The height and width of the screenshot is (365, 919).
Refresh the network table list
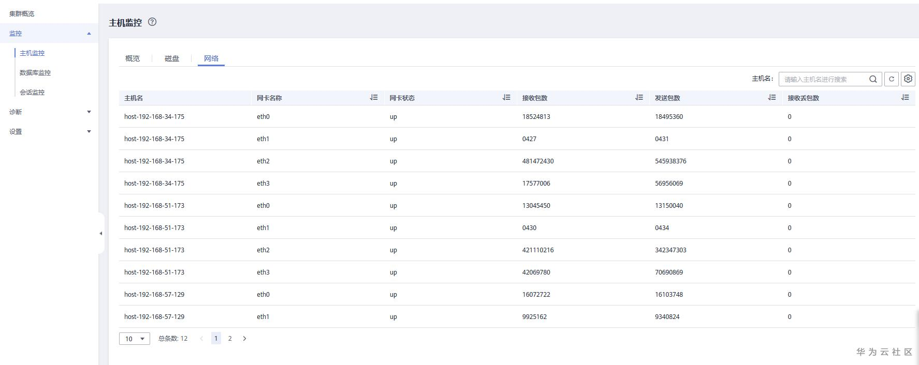click(892, 79)
